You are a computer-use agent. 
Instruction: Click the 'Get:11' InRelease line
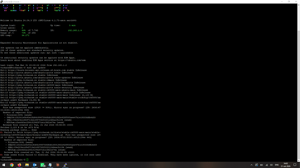pyautogui.click(x=47, y=95)
